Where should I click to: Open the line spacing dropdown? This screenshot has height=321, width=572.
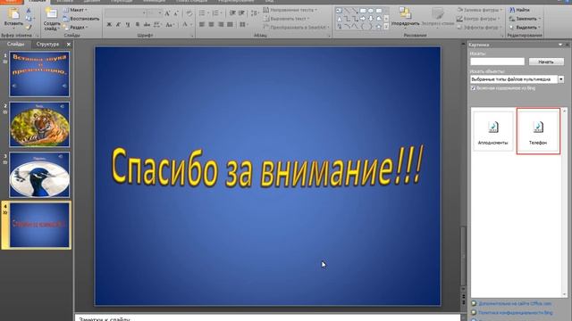pyautogui.click(x=255, y=13)
